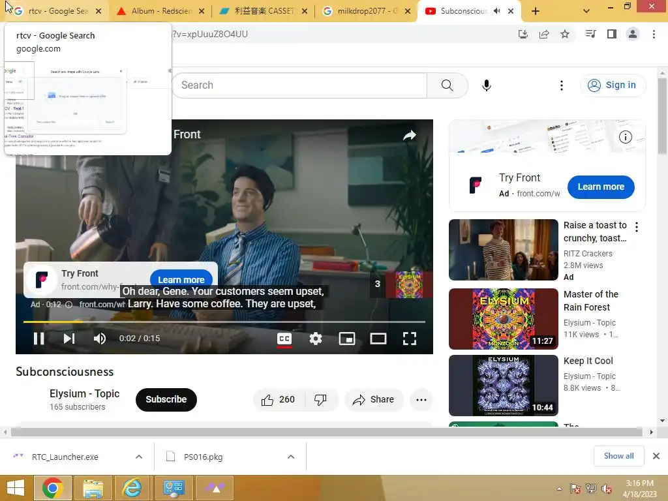The height and width of the screenshot is (501, 668).
Task: Open the video player settings gear
Action: click(316, 339)
